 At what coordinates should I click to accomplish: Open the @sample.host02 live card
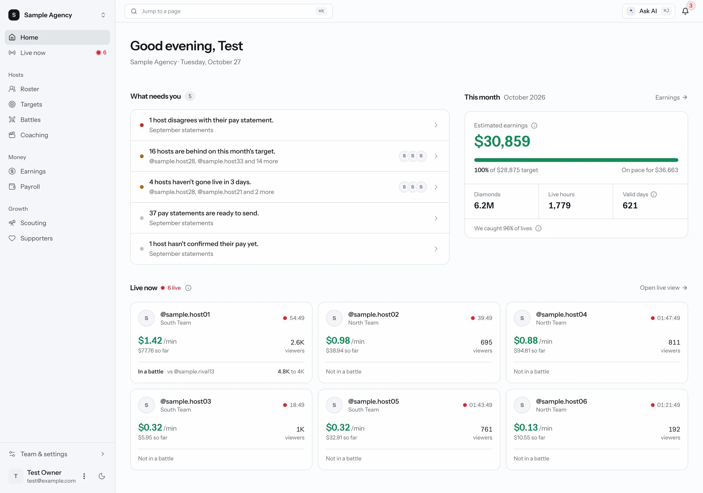point(409,342)
